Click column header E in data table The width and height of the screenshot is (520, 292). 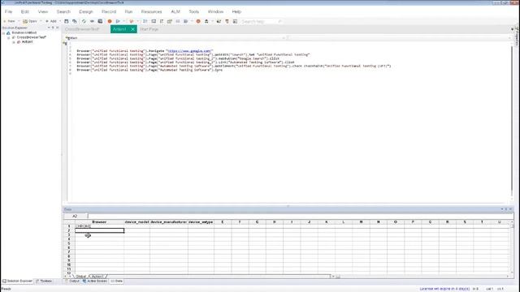[x=223, y=221]
